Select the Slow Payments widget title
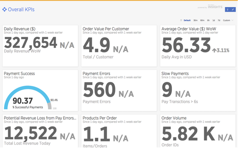This screenshot has height=148, width=238. click(175, 74)
